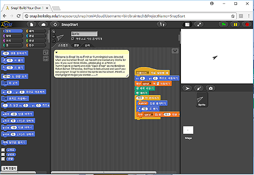
Task: Toggle the draggable checkbox under sprite name
Action: coord(73,39)
